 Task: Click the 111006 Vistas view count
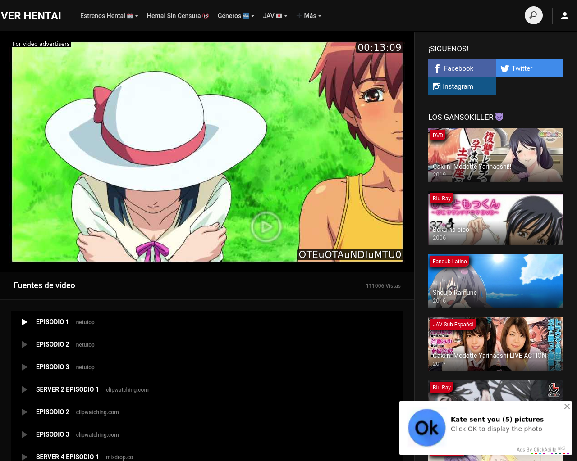coord(383,286)
